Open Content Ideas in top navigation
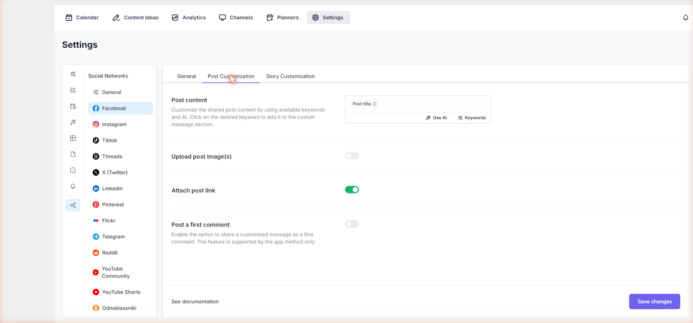Screen dimensions: 693x323 point(135,17)
